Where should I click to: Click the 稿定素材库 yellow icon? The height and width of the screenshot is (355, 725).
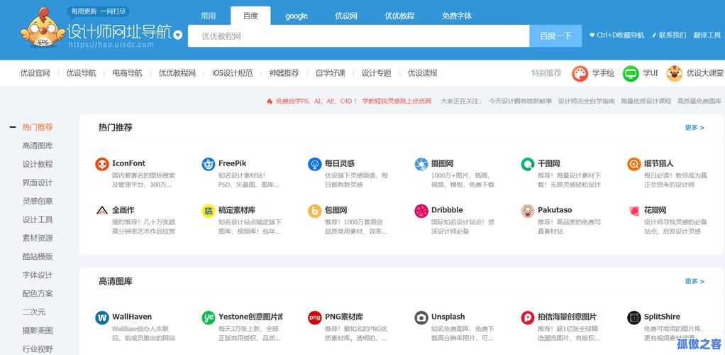(x=209, y=211)
